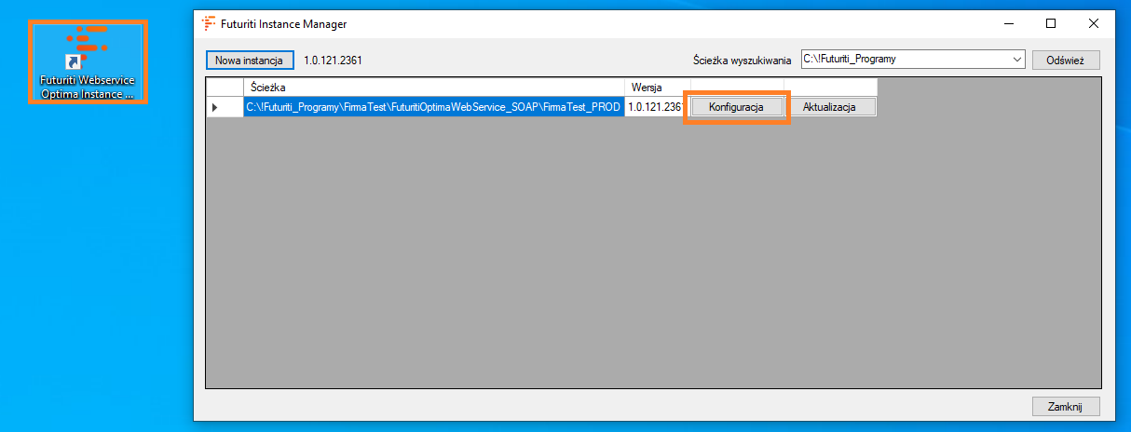Image resolution: width=1131 pixels, height=432 pixels.
Task: Click the top-left corner cell of the grid
Action: click(224, 87)
